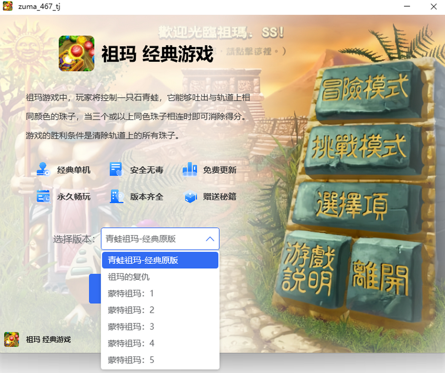Click the 经典单机 label
The height and width of the screenshot is (373, 445).
[x=74, y=170]
